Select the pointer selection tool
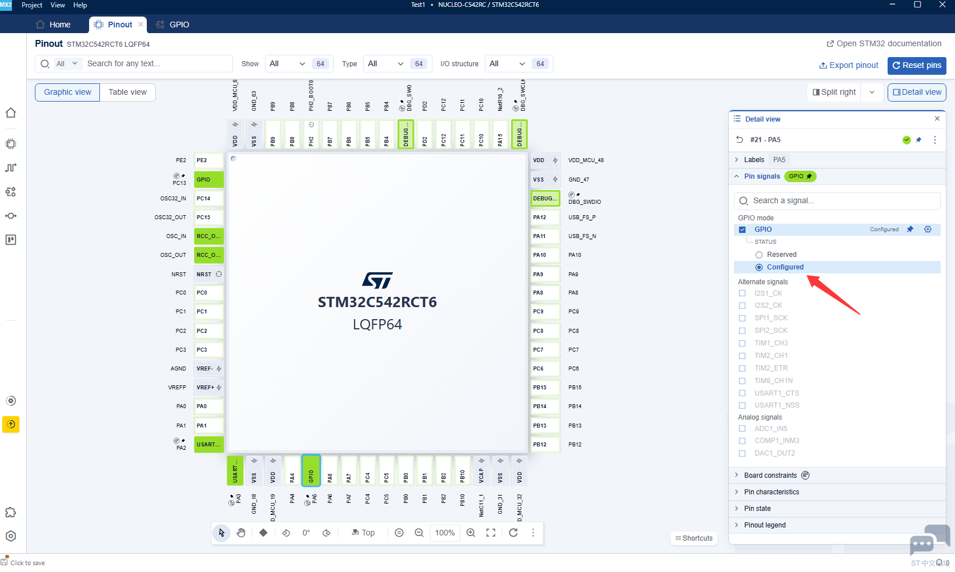955x572 pixels. (222, 533)
